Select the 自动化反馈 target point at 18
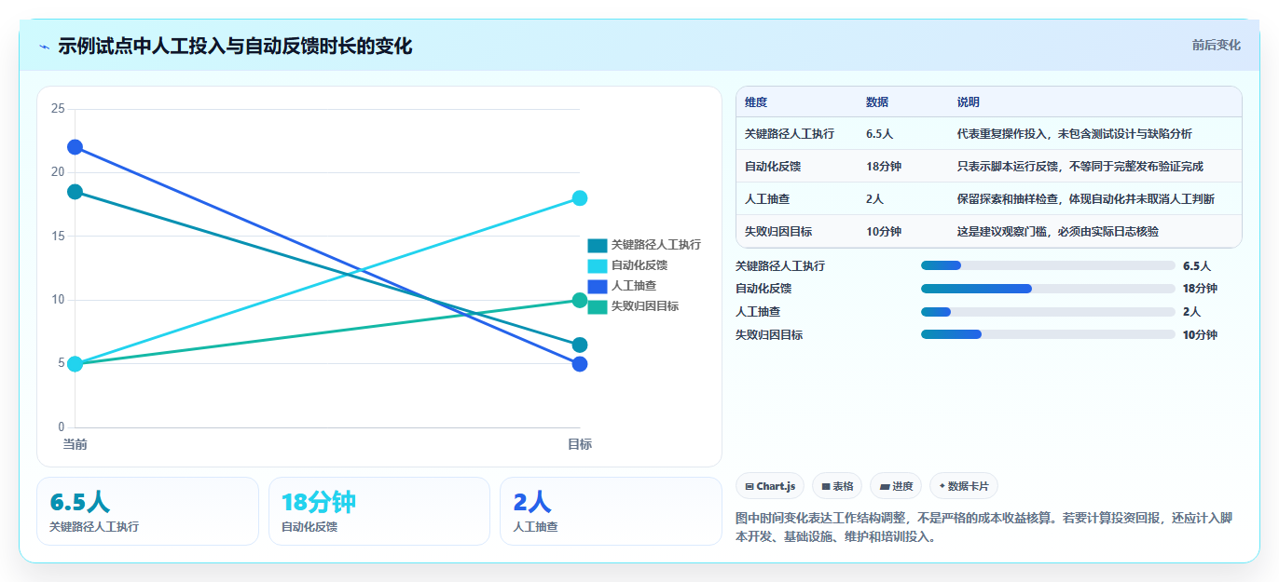Screen dimensions: 1279x582 point(580,198)
